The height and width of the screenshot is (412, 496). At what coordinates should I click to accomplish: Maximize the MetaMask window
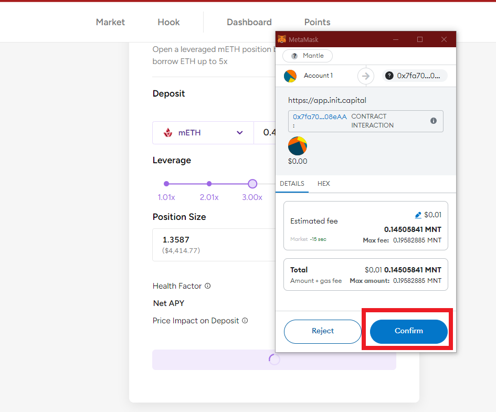click(420, 39)
